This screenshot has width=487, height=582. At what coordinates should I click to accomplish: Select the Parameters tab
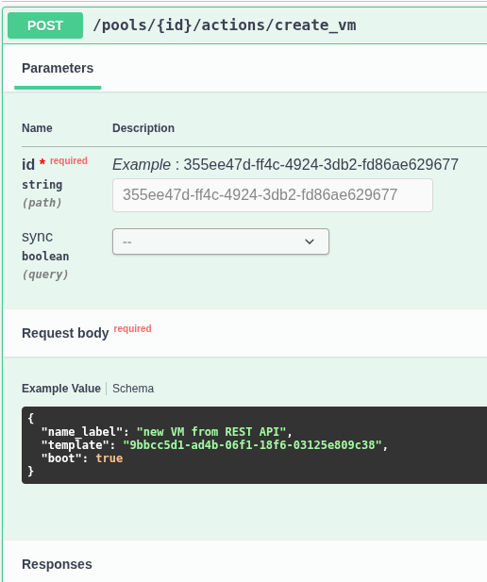click(x=58, y=68)
